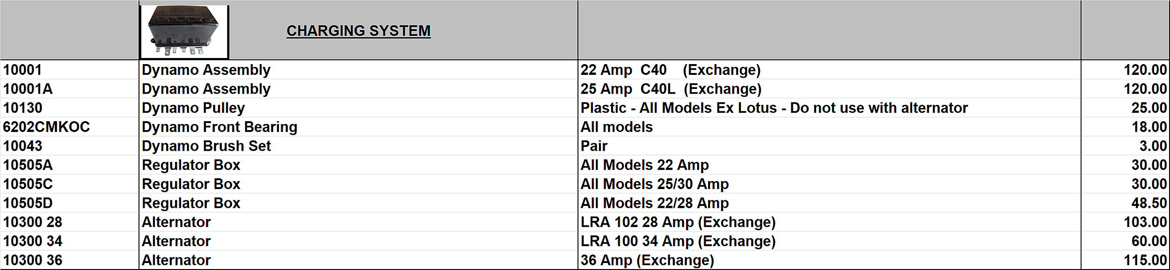
Task: Click price cell 48.50
Action: (1148, 203)
